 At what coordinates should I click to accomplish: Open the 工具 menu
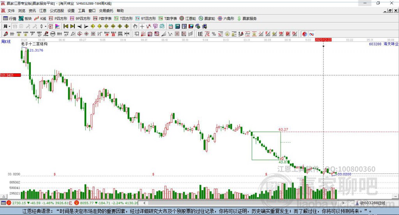(81, 10)
